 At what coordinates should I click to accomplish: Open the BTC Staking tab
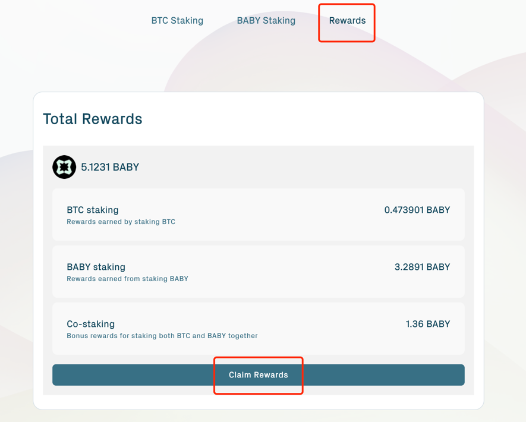click(177, 21)
